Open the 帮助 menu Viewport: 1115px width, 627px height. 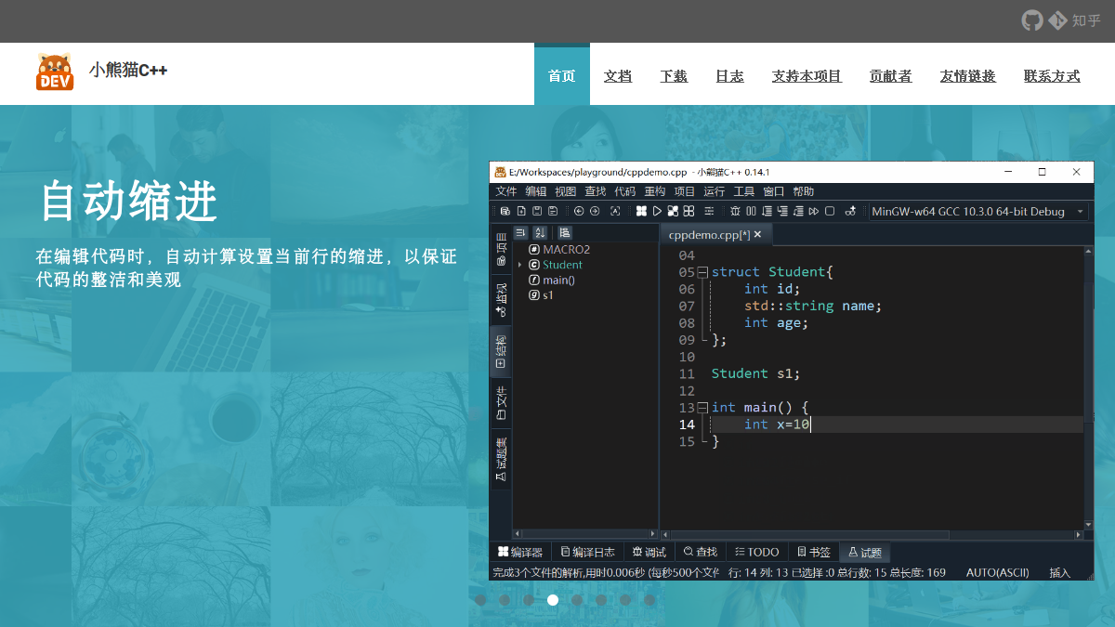[804, 191]
